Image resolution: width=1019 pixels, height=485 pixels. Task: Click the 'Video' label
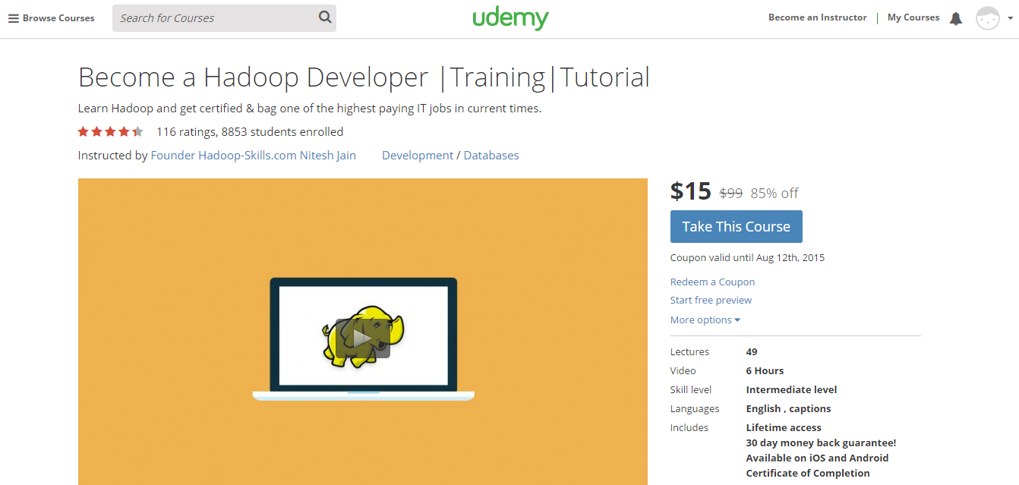[683, 370]
